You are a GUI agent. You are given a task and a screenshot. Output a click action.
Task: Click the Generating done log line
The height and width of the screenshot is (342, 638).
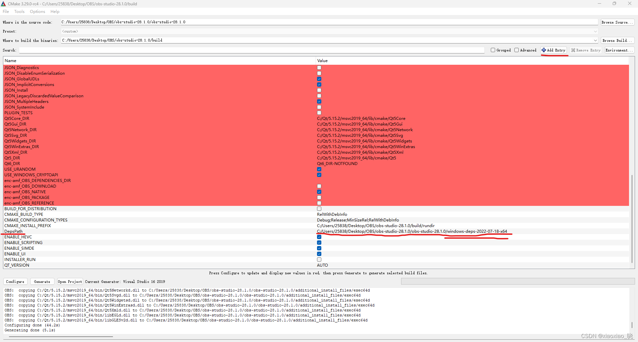pyautogui.click(x=30, y=330)
